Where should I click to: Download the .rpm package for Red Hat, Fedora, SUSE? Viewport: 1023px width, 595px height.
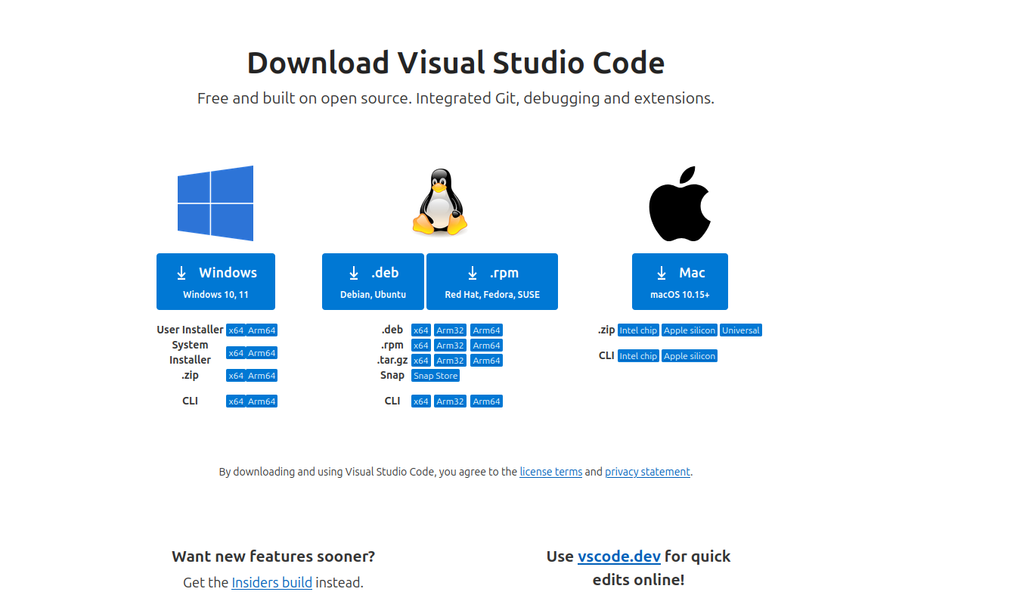[x=492, y=281]
